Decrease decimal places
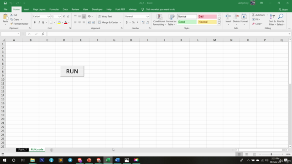The image size is (292, 164). [148, 22]
